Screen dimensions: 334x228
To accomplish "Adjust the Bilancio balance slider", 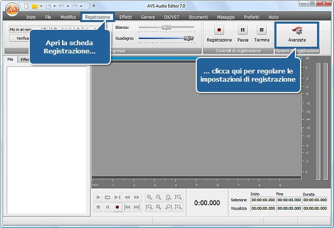I will tap(166, 27).
